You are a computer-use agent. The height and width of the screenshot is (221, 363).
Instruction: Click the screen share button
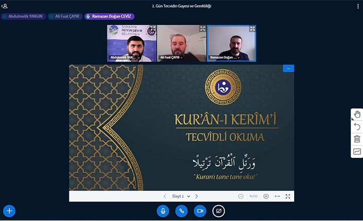click(219, 211)
